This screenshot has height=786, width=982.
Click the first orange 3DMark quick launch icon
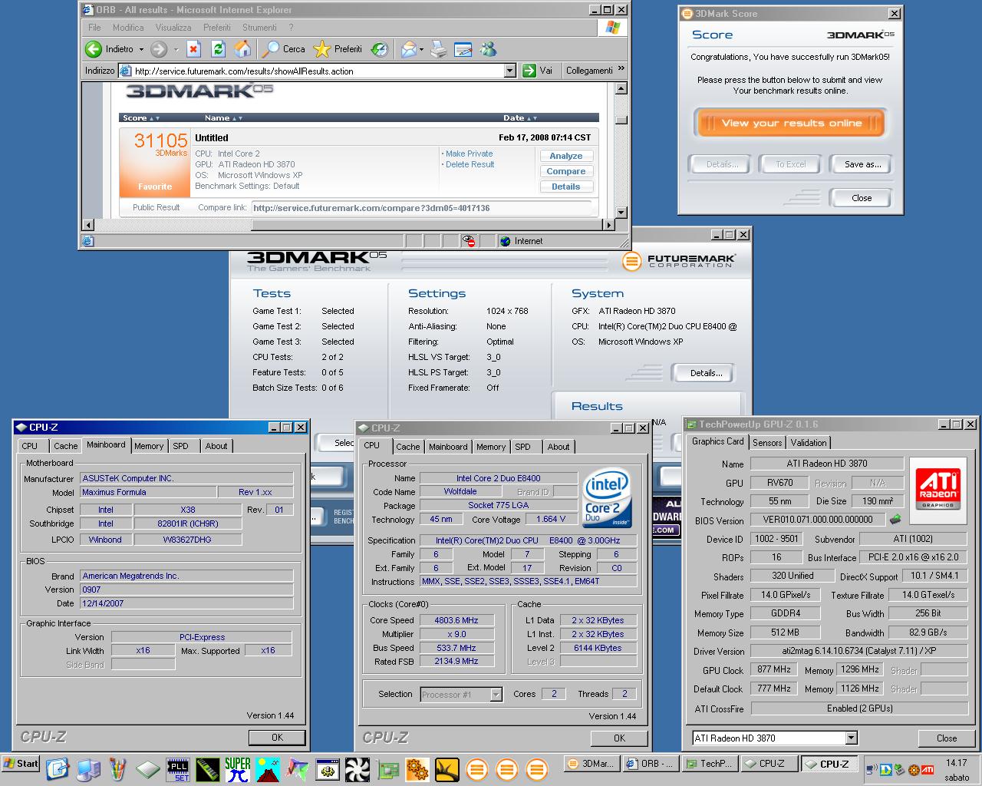coord(477,769)
